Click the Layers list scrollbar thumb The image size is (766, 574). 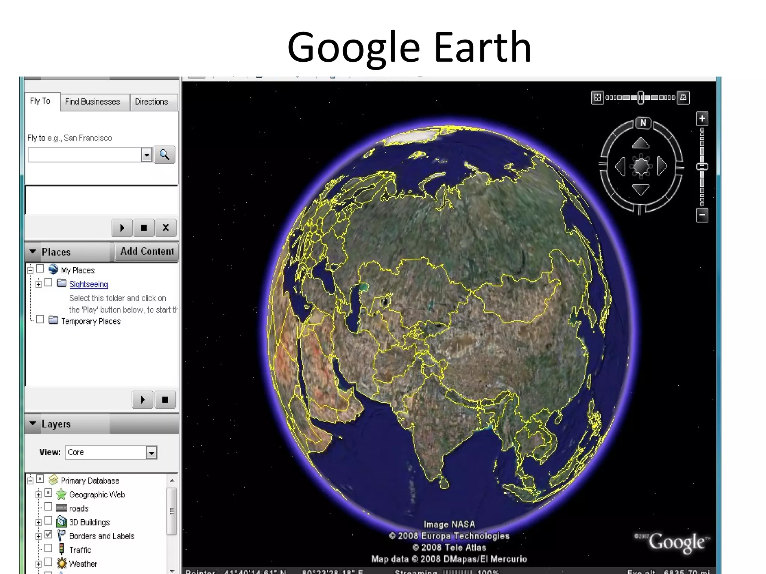click(x=172, y=511)
